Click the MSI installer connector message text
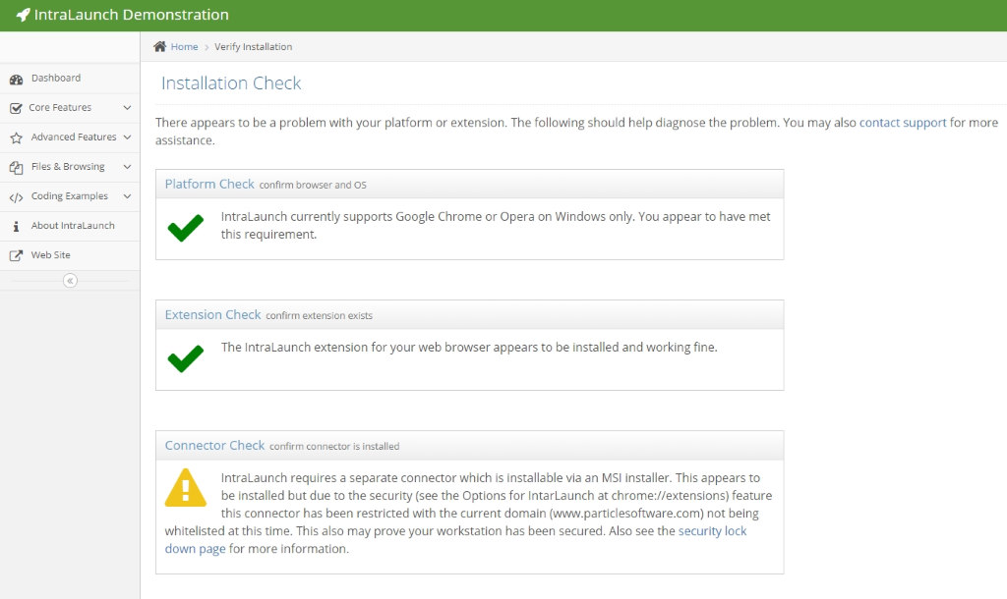Viewport: 1007px width, 599px height. pyautogui.click(x=468, y=513)
